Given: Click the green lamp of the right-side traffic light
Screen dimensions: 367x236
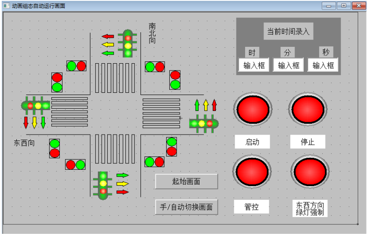Looking at the screenshot, I should (x=194, y=124).
